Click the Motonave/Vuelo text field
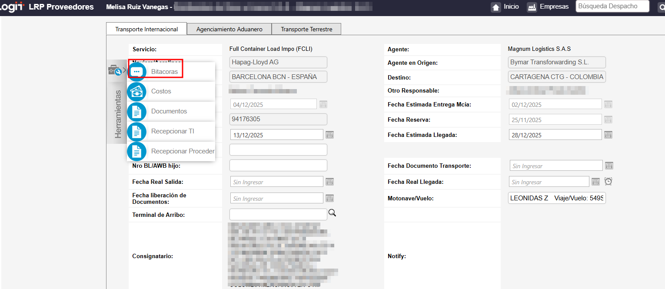Screen dimensions: 665x289 click(x=557, y=198)
